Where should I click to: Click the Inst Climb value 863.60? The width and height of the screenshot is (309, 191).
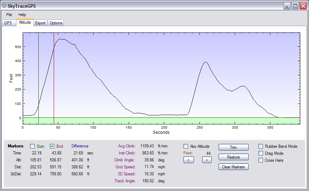tap(148, 153)
